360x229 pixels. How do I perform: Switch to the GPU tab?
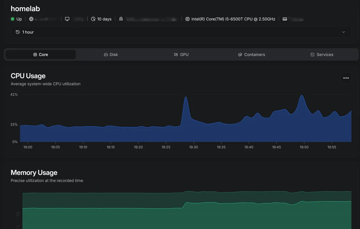181,55
